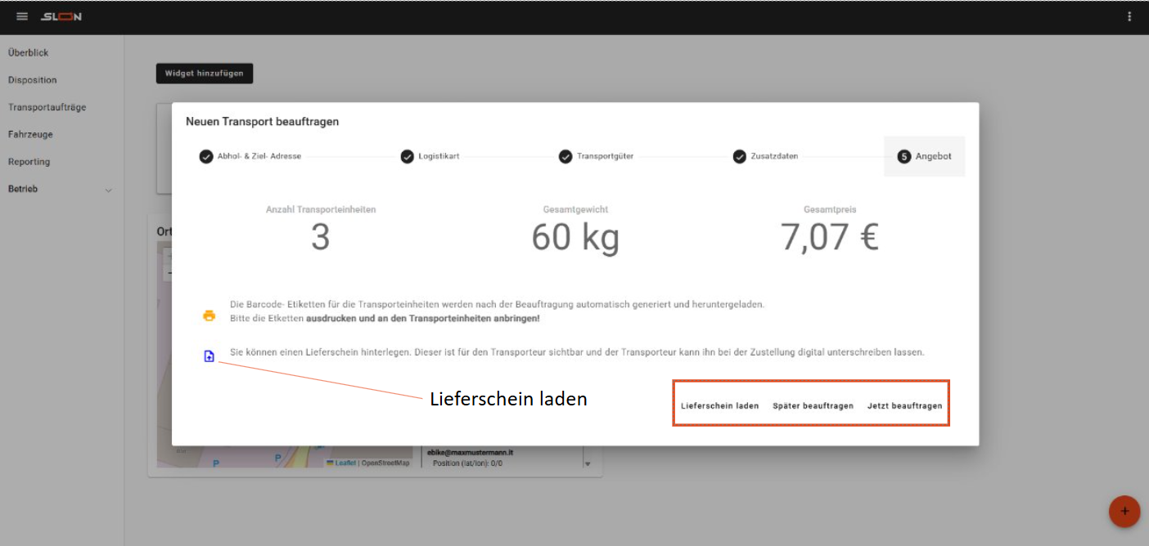Click the Widget hinzufügen button

click(205, 74)
